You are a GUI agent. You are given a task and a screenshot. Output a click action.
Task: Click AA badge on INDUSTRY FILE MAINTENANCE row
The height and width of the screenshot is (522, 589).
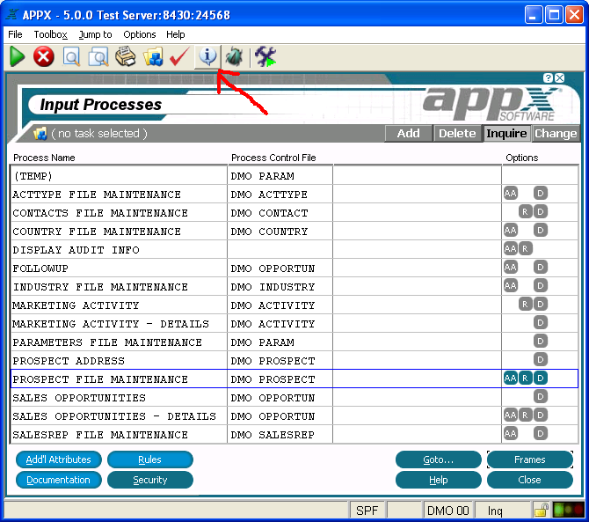pyautogui.click(x=511, y=286)
